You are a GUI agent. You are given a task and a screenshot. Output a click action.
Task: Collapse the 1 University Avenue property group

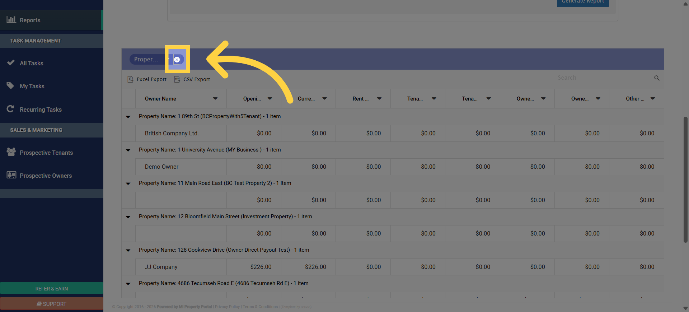tap(128, 150)
